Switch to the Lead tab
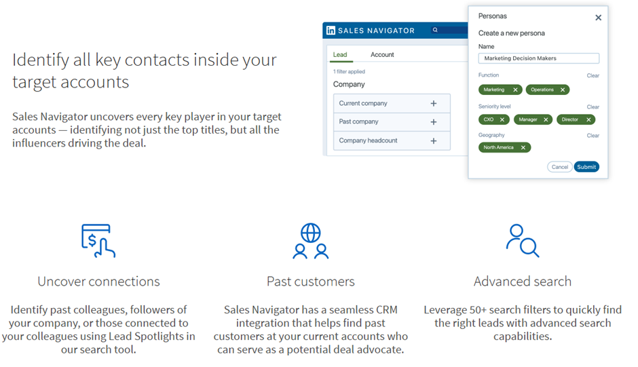 click(340, 55)
